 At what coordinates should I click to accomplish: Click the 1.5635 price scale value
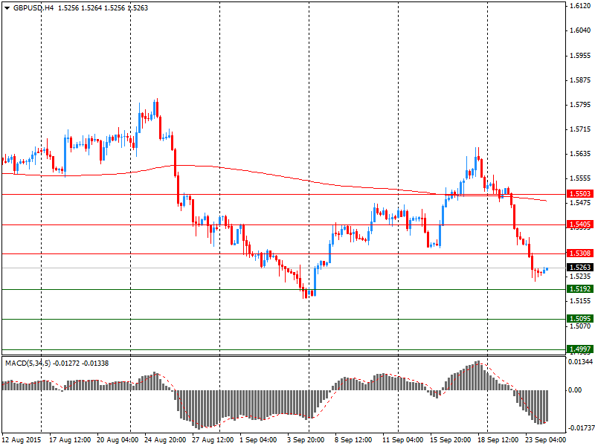tap(581, 154)
